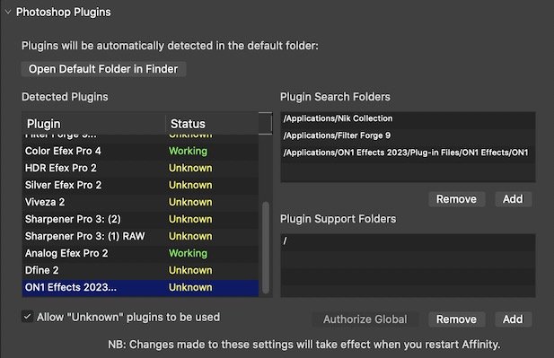Click the Detected Plugins list scrollbar

[266, 248]
